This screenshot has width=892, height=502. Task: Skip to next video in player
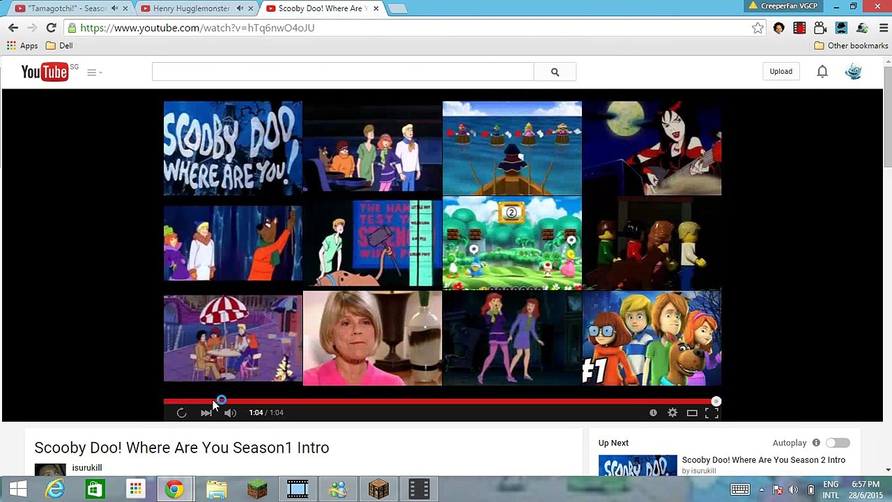(x=206, y=413)
